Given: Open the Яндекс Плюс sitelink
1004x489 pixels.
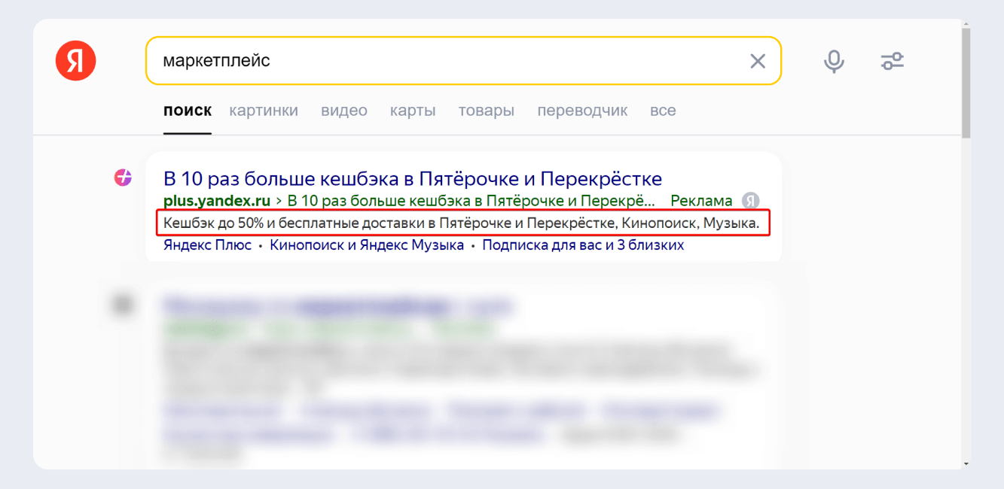Looking at the screenshot, I should [207, 245].
